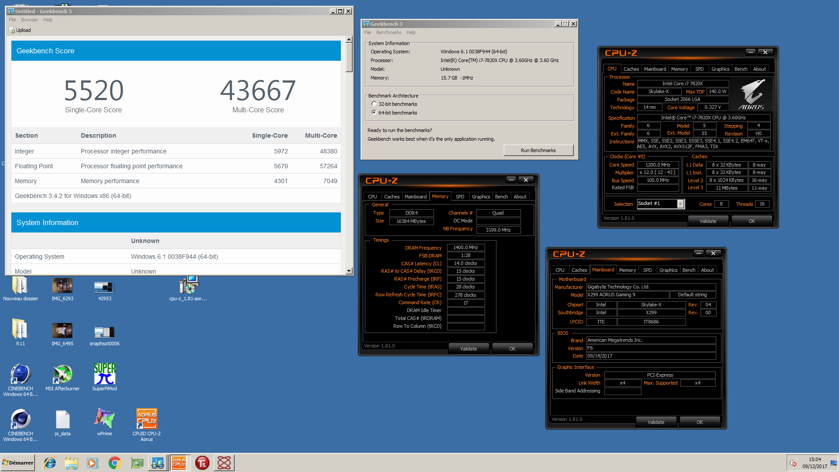Click Validate in the Mainboard tab window

point(656,422)
